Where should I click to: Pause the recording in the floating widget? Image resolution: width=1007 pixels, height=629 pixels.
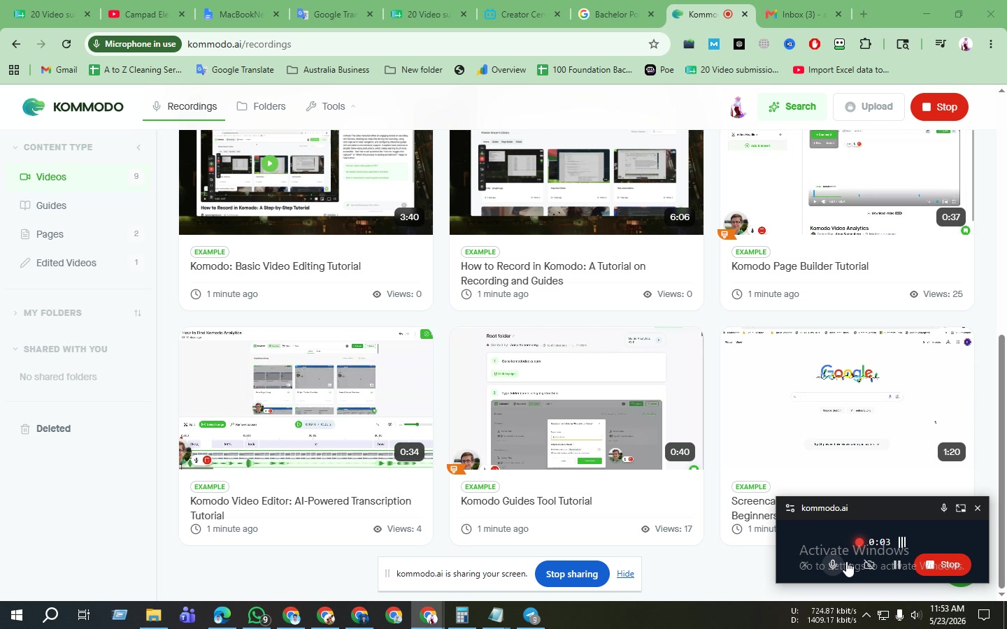tap(897, 565)
